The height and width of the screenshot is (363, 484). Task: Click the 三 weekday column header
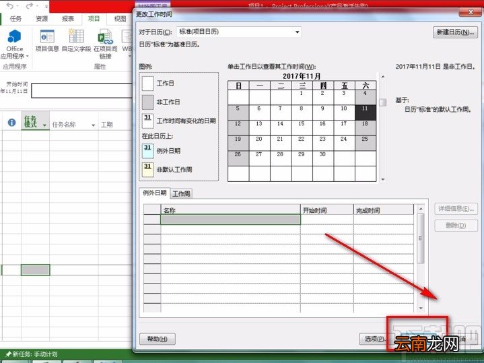tap(302, 86)
